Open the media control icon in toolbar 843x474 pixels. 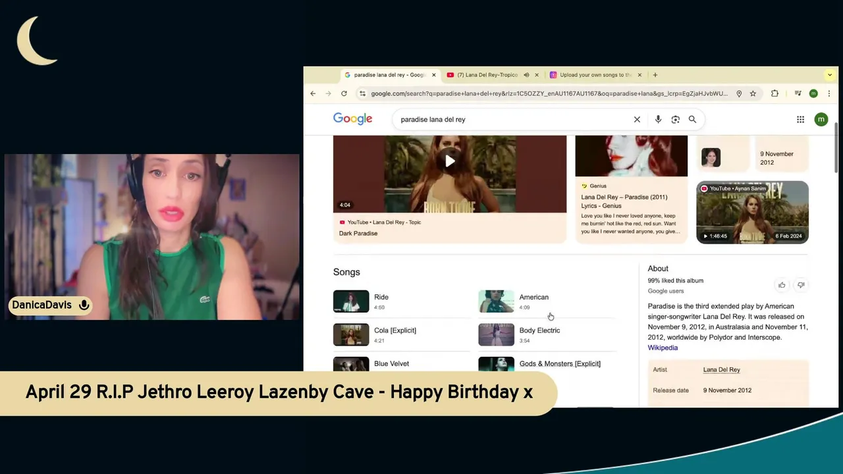[x=798, y=93]
